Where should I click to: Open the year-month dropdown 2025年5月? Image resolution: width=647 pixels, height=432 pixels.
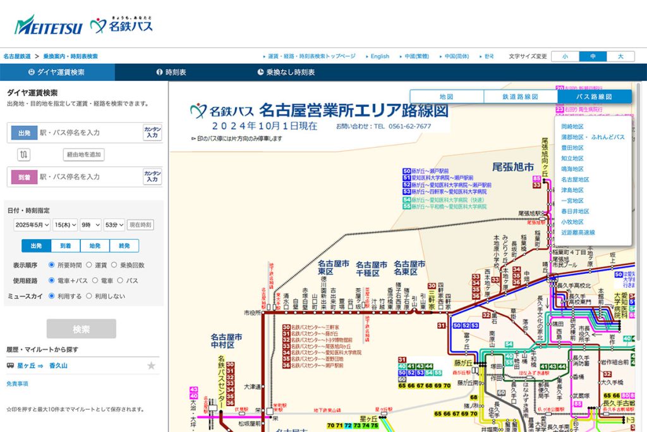[32, 225]
